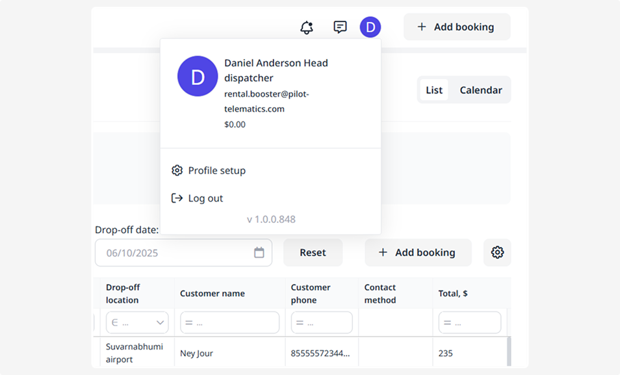Click the Reset filters button
This screenshot has height=375, width=620.
tap(313, 253)
